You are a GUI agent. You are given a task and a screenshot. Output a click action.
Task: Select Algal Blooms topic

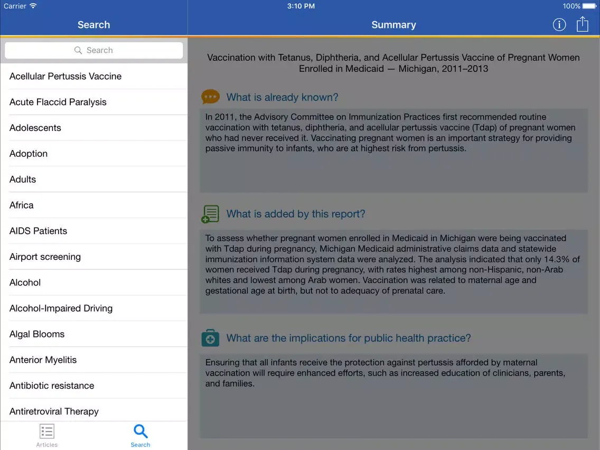pos(94,334)
